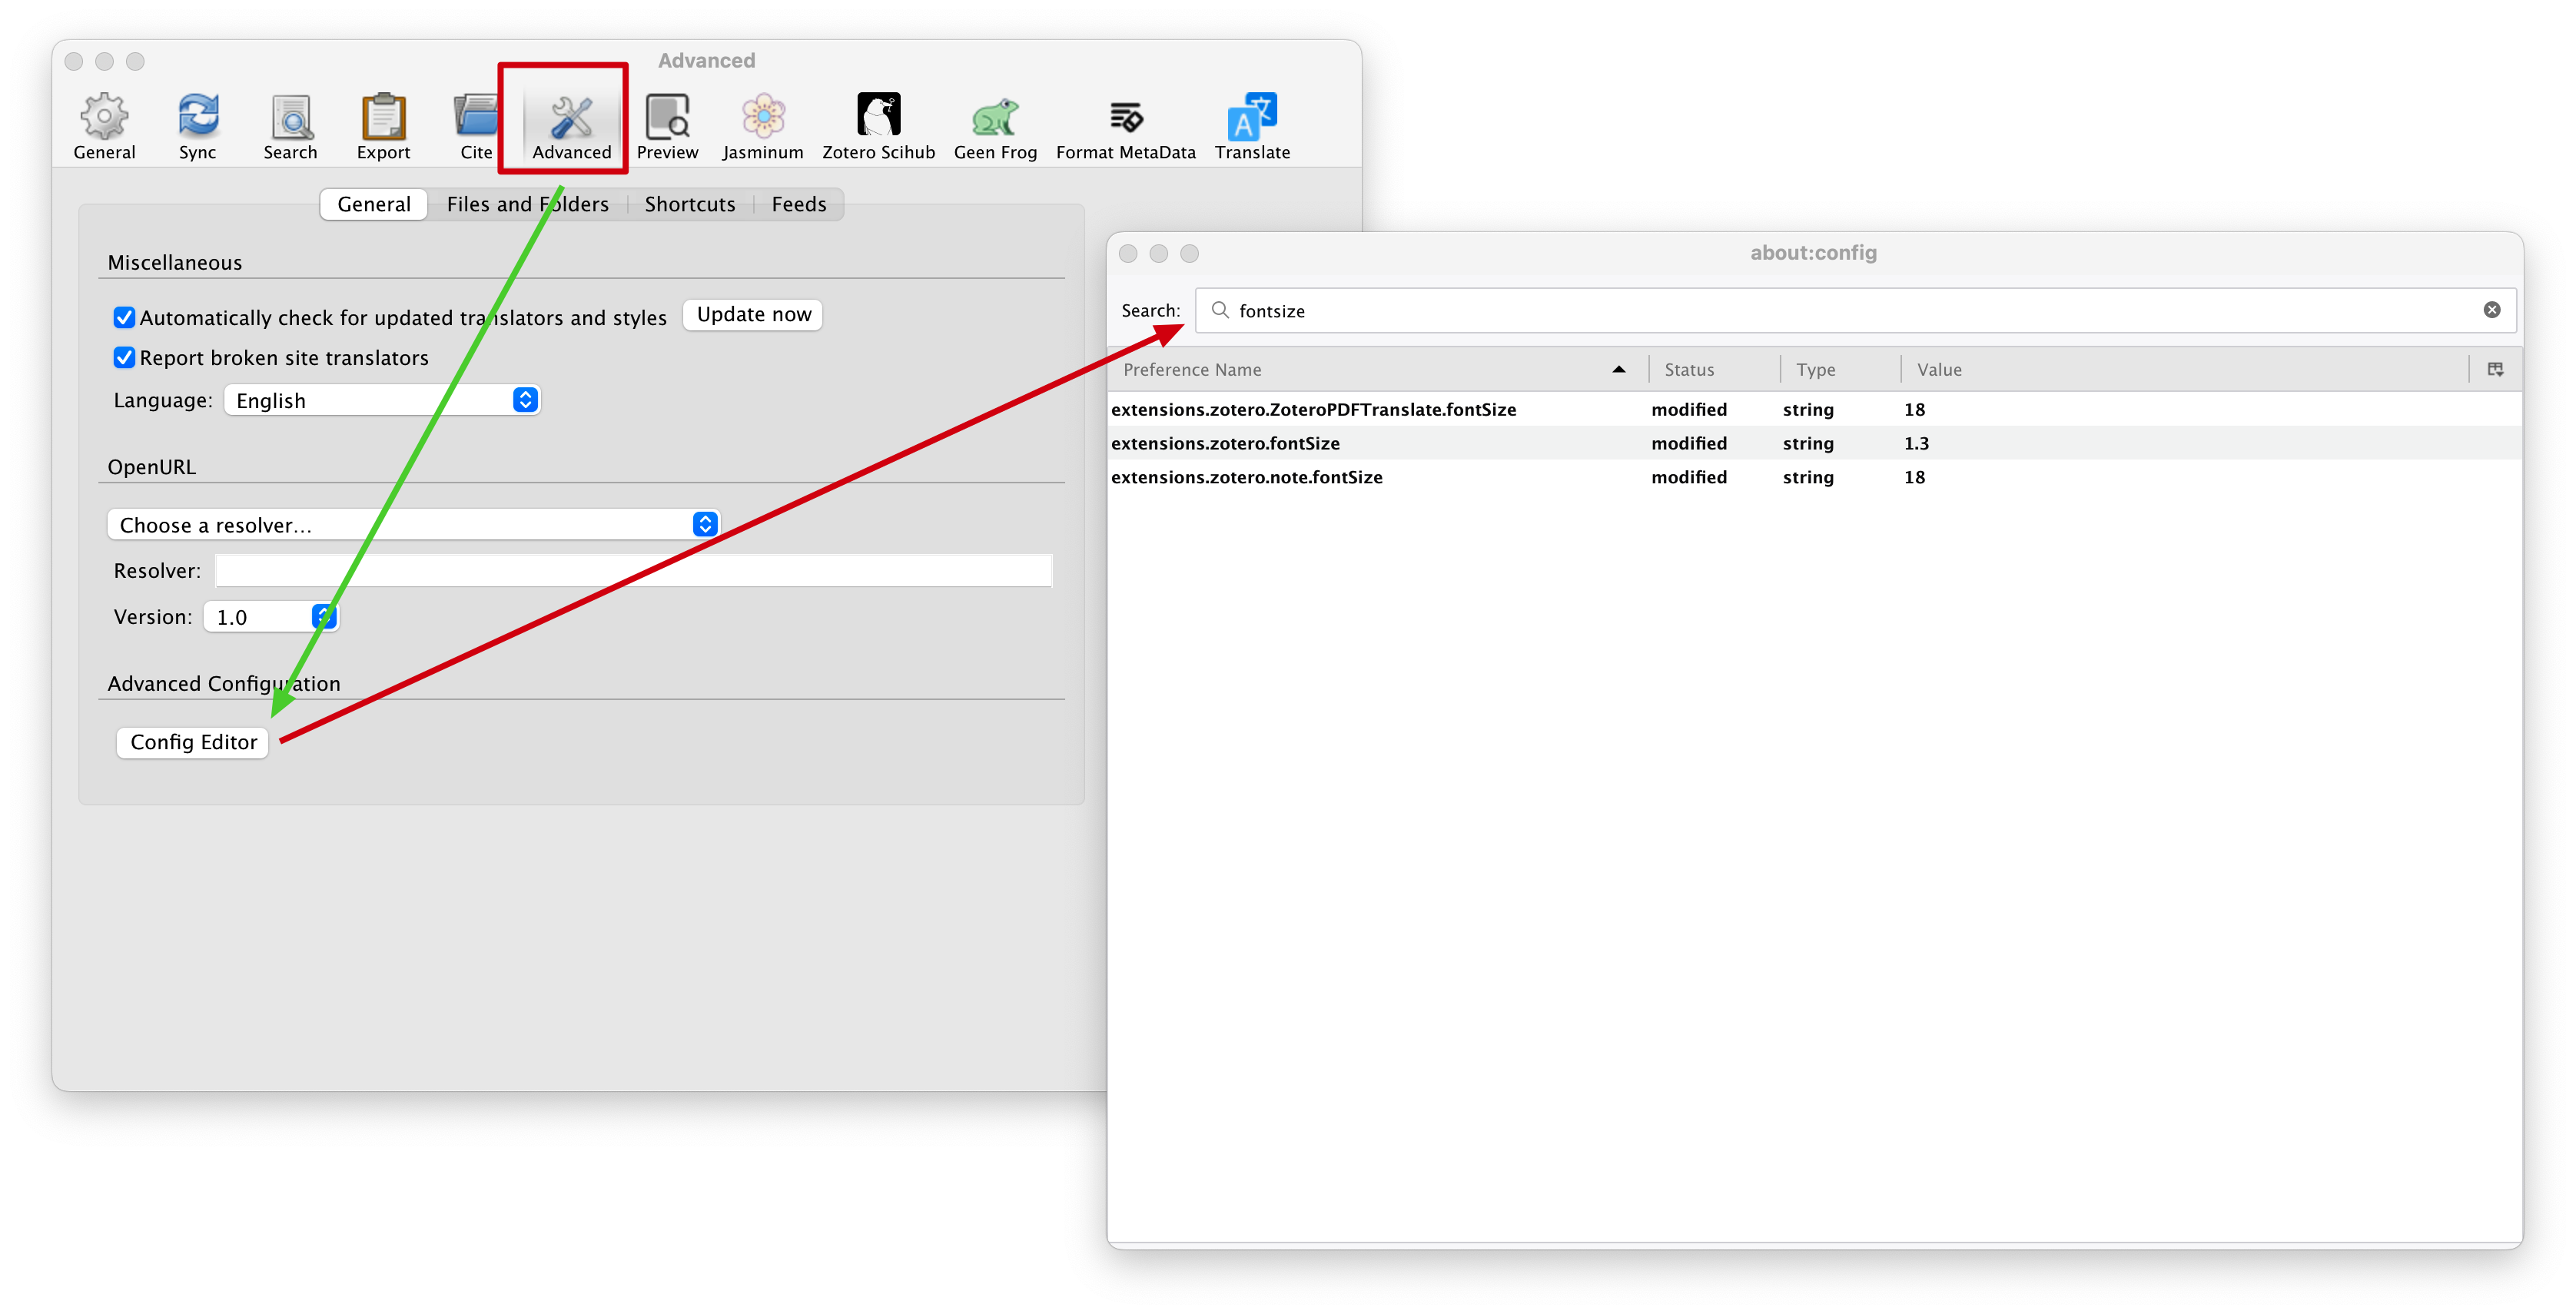
Task: Open the Config Editor
Action: click(x=193, y=742)
